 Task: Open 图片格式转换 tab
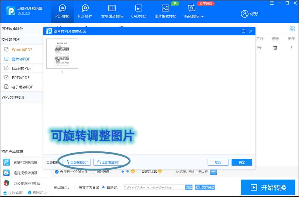(x=165, y=12)
